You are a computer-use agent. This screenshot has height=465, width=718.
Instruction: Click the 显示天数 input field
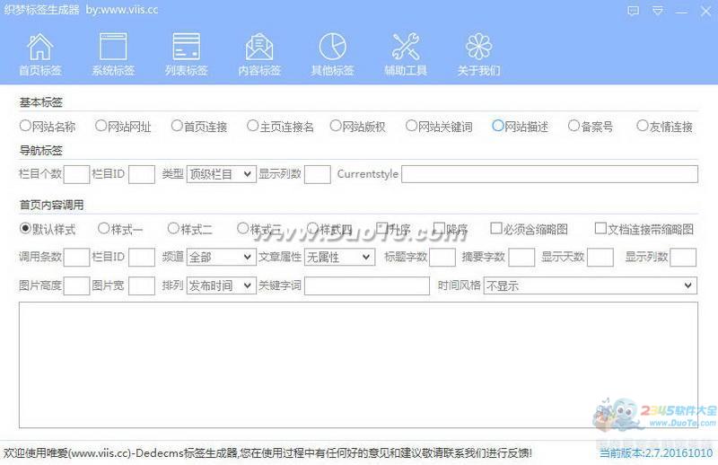(x=600, y=257)
